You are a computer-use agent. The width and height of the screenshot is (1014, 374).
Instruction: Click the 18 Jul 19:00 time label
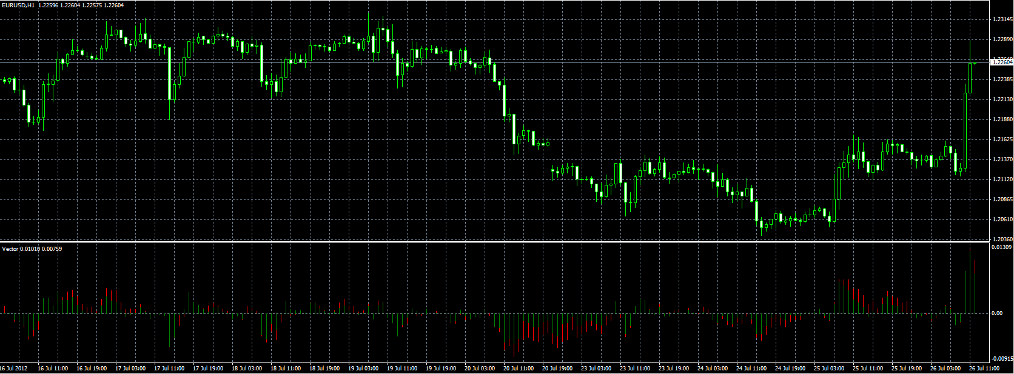pyautogui.click(x=324, y=368)
